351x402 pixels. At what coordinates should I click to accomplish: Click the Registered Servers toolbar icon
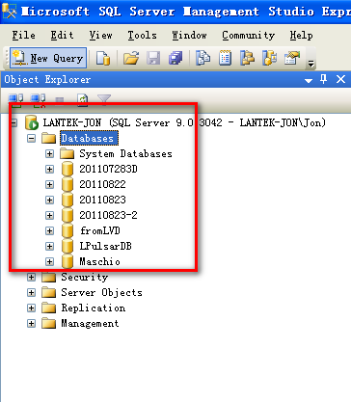pyautogui.click(x=202, y=58)
